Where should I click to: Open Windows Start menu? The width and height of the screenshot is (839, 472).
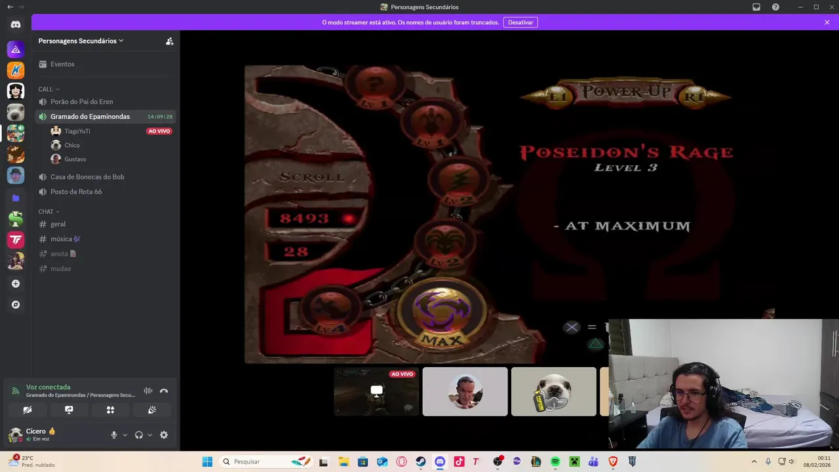click(207, 462)
